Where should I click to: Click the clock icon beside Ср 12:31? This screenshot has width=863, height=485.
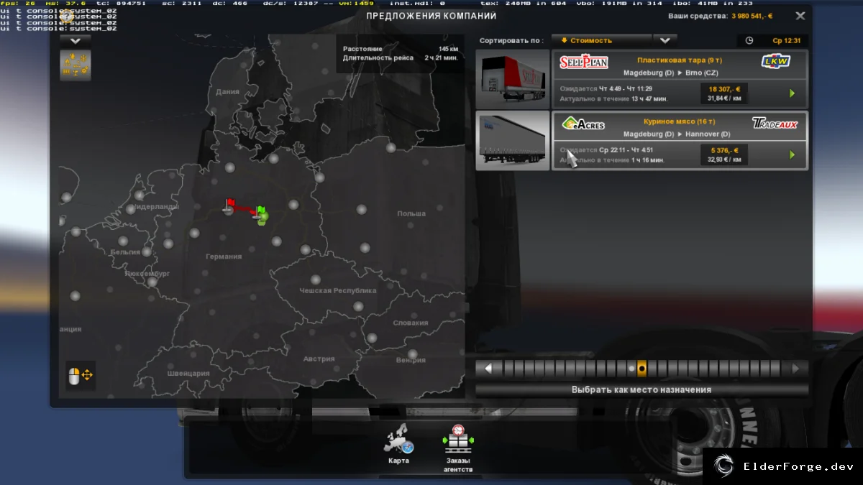point(749,41)
